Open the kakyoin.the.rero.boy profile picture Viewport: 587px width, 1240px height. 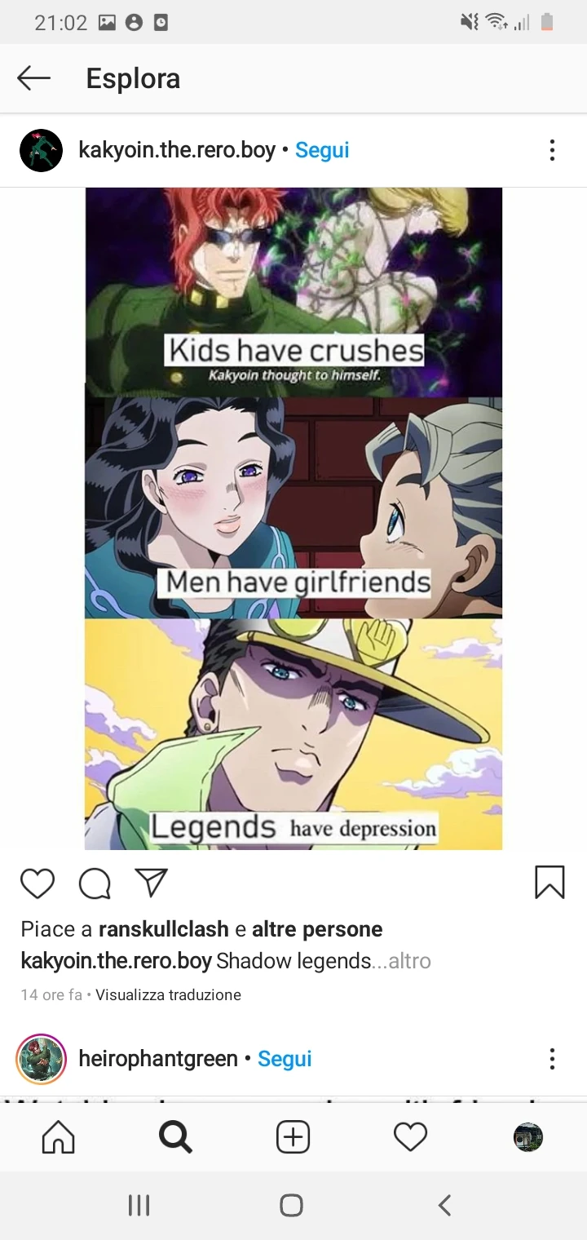pos(41,150)
